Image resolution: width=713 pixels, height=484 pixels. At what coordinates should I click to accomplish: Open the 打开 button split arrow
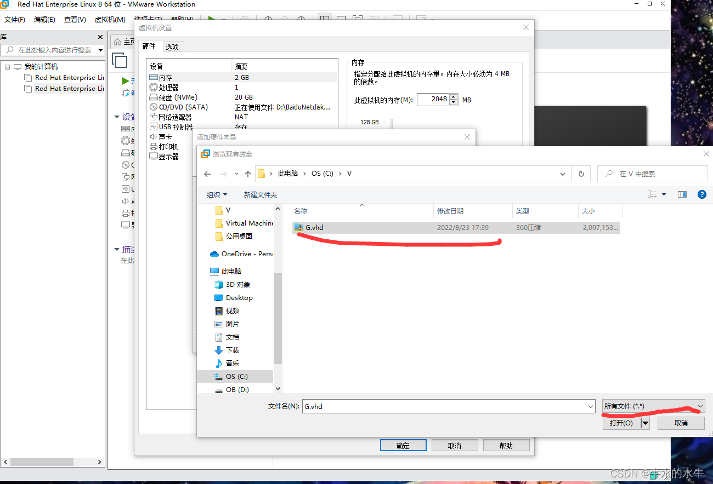(645, 423)
